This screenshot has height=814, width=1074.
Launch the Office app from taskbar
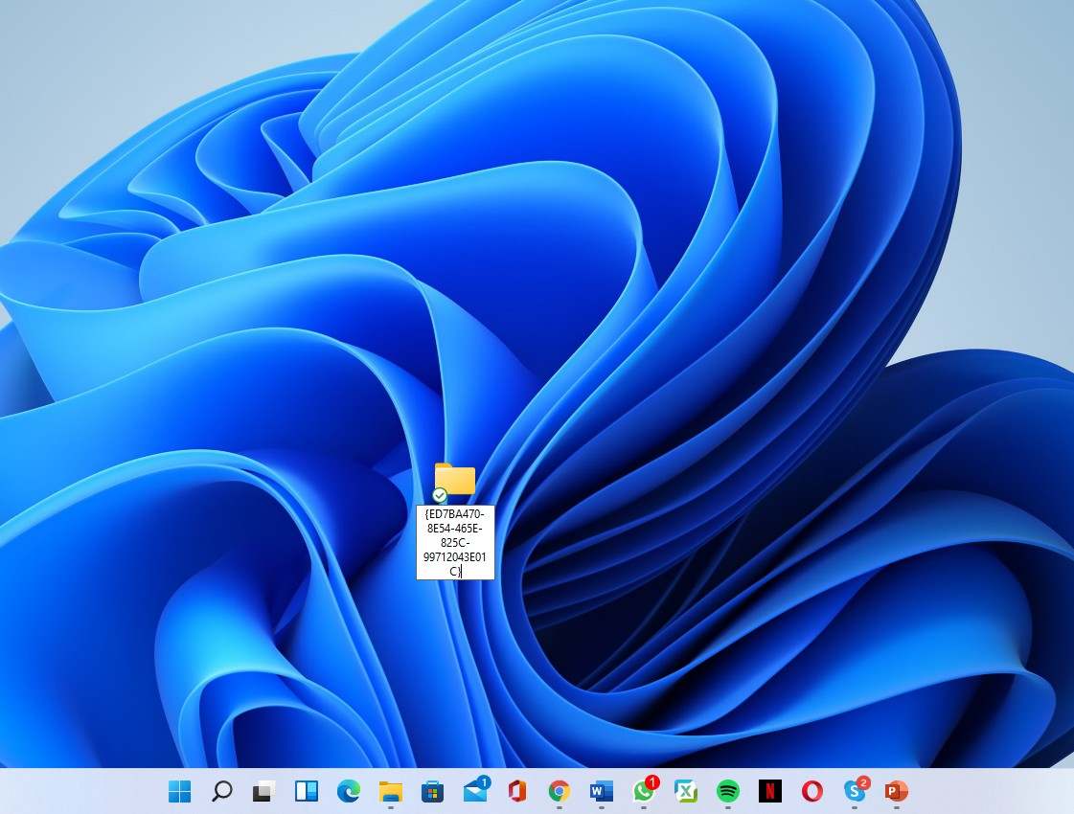tap(517, 791)
